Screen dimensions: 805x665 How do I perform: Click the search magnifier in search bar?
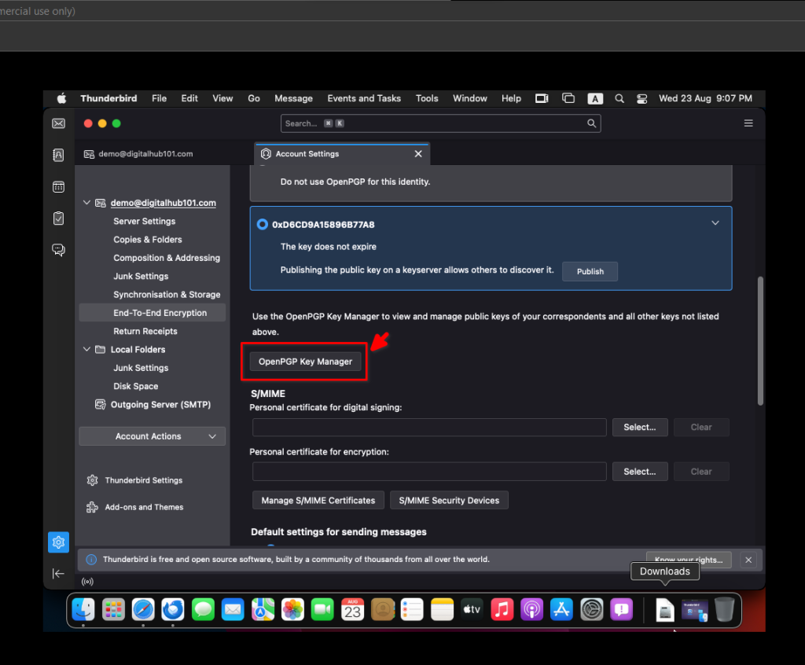pos(591,123)
